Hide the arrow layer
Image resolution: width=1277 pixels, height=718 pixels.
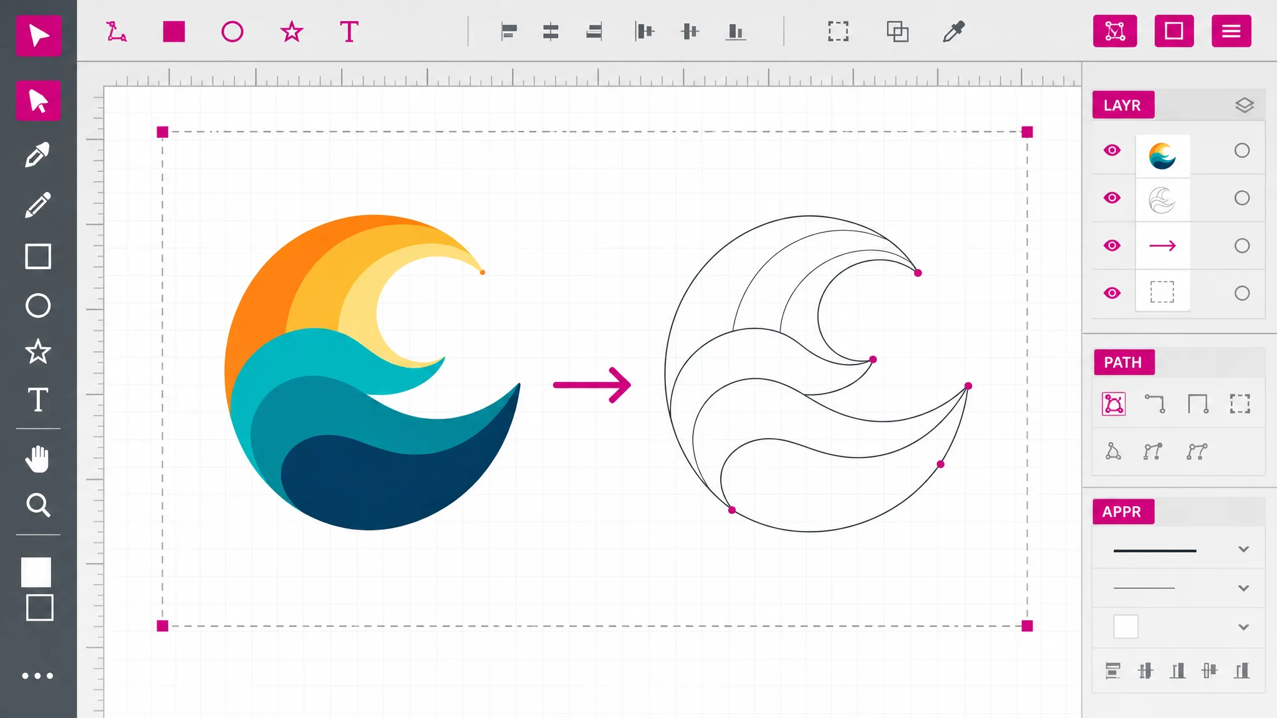[x=1112, y=246]
